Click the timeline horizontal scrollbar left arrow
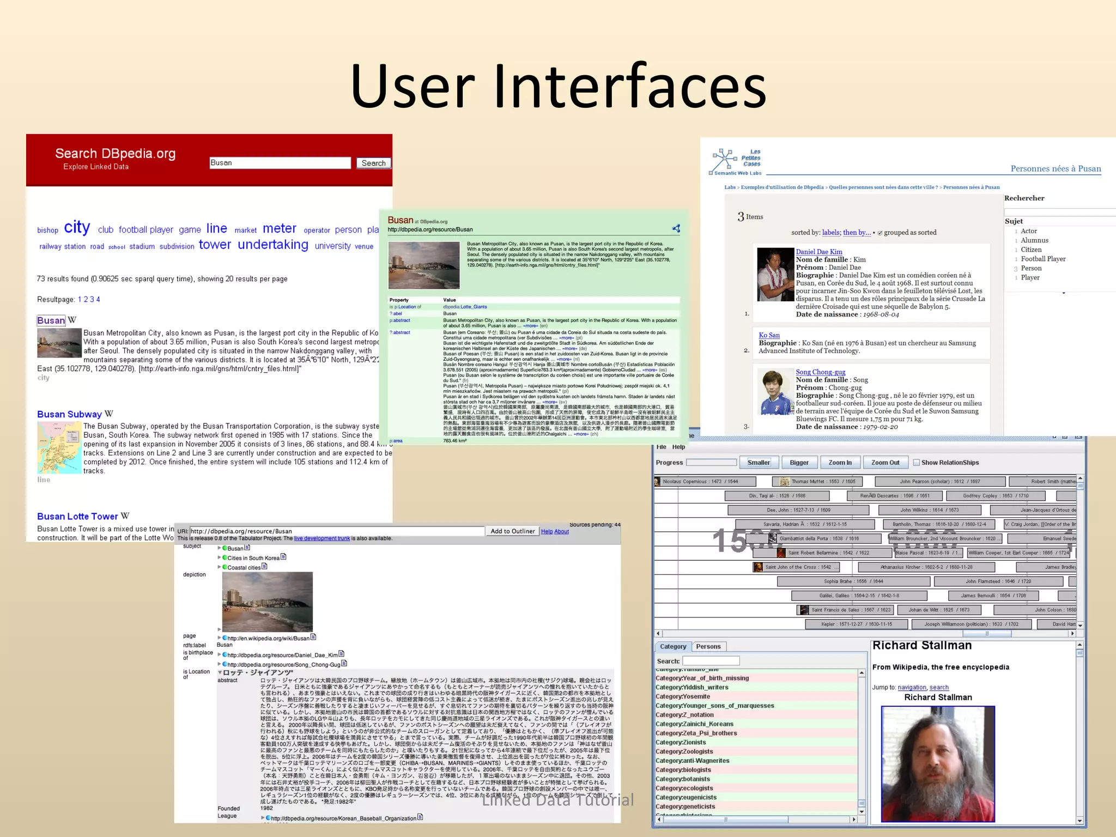1116x837 pixels. pyautogui.click(x=658, y=633)
